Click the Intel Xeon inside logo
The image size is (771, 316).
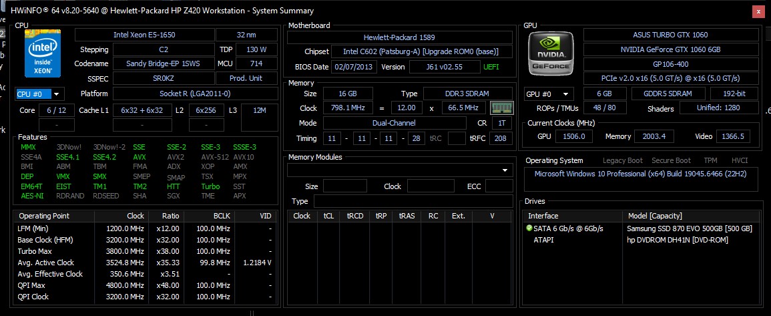[x=43, y=53]
